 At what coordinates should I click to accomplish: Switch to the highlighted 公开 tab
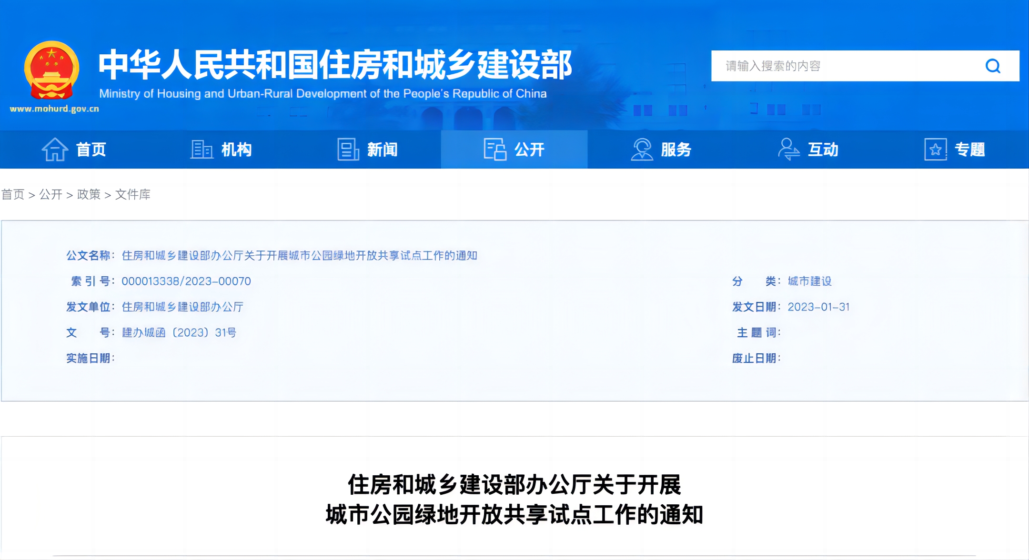pos(530,149)
